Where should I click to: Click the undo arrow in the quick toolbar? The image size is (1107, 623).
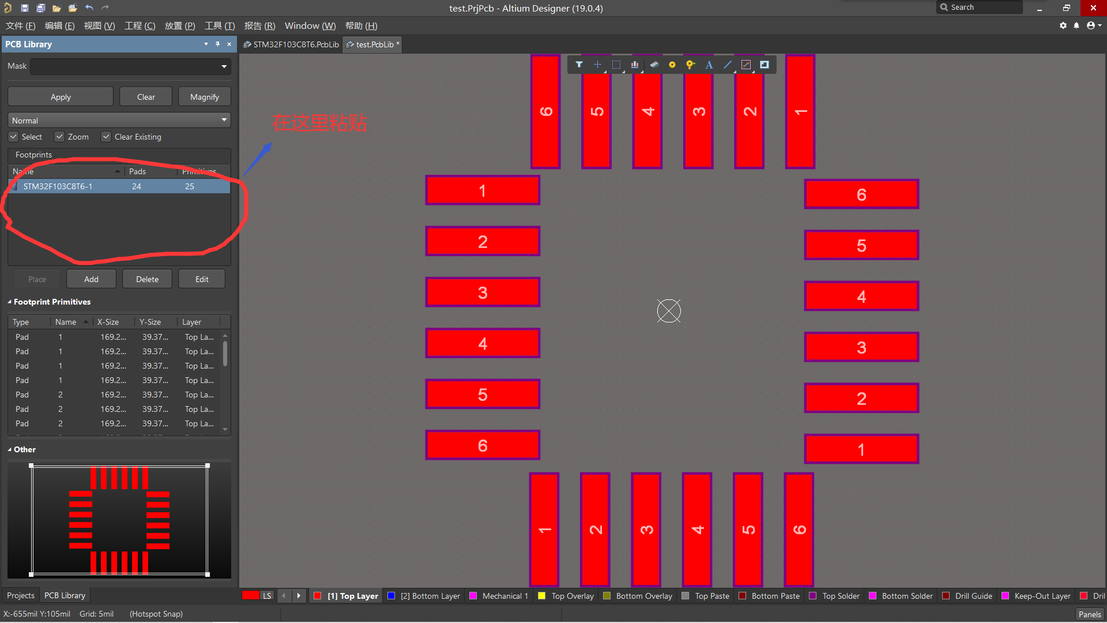point(89,7)
